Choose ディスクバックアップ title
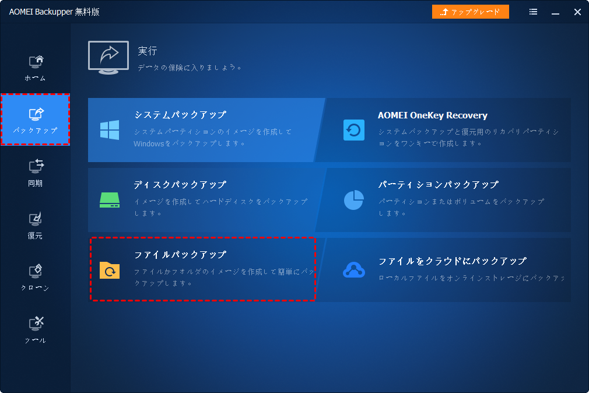The height and width of the screenshot is (393, 589). pos(180,184)
